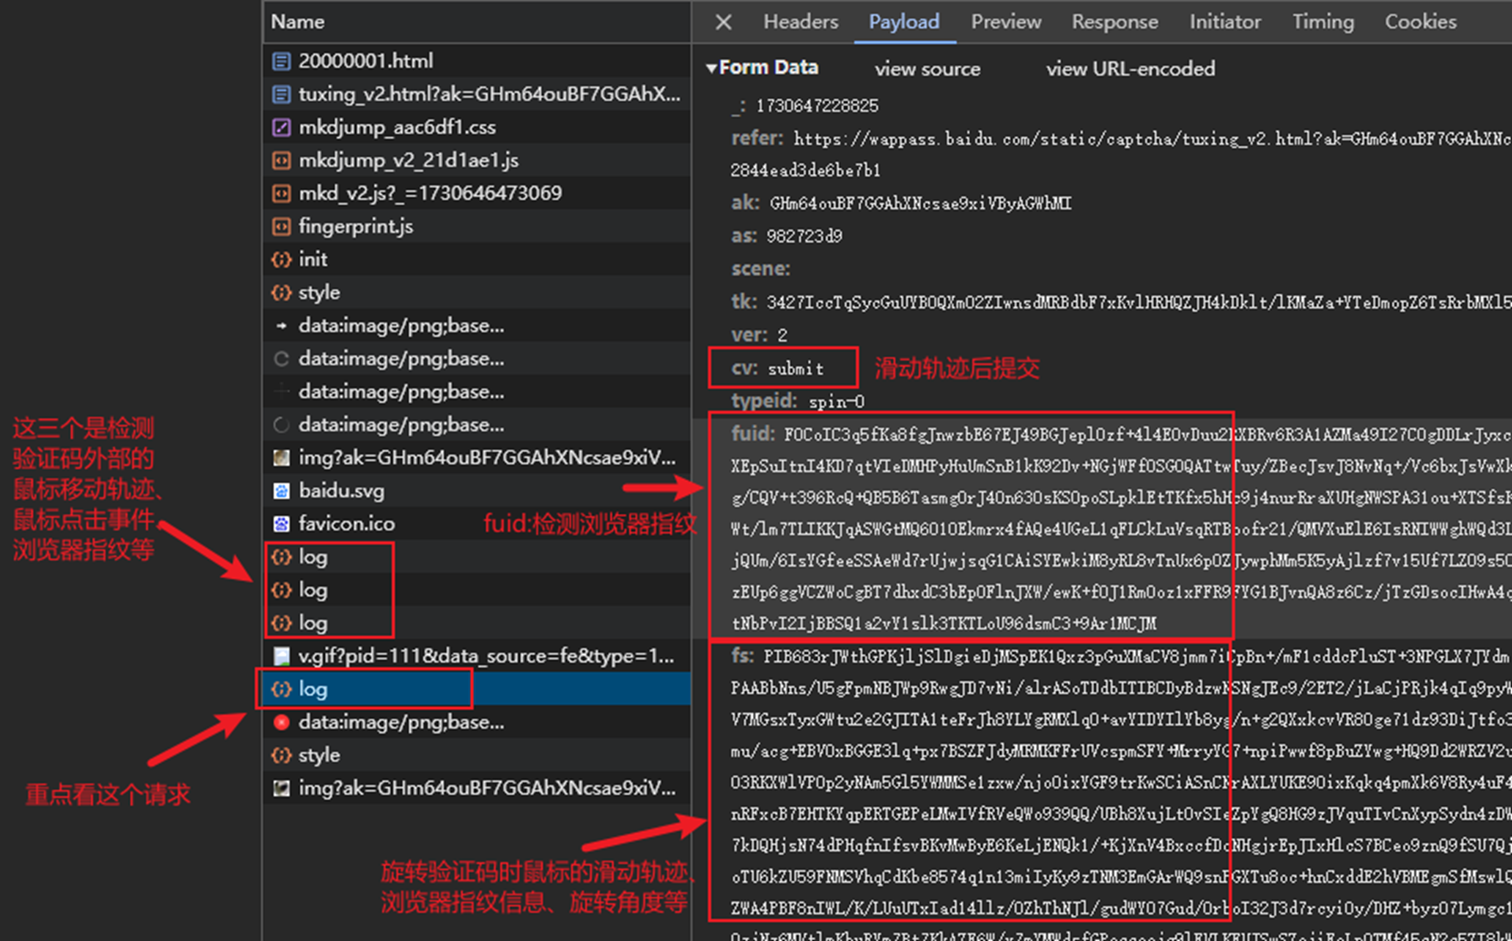The height and width of the screenshot is (941, 1512).
Task: Select mkd_v2.js?_=1730646473069 request
Action: pyautogui.click(x=477, y=193)
